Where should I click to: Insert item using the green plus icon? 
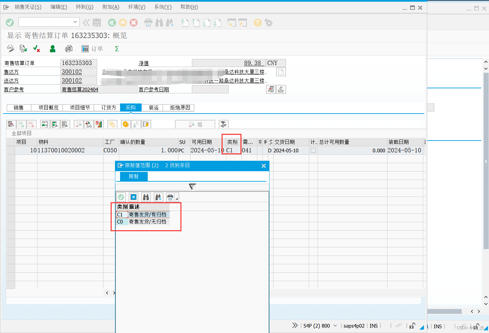pos(21,124)
